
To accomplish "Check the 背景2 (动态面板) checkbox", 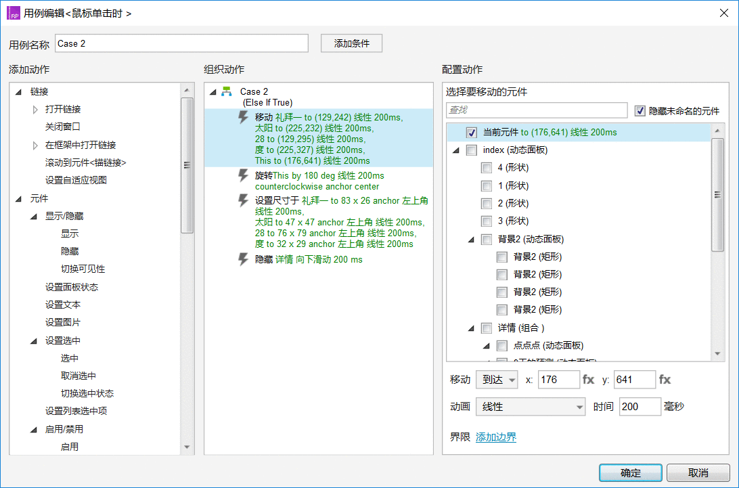I will [x=487, y=240].
